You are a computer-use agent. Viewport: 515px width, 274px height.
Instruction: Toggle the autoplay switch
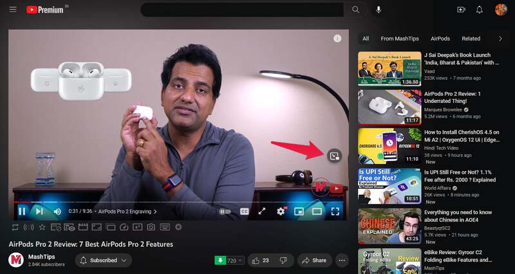tap(225, 212)
